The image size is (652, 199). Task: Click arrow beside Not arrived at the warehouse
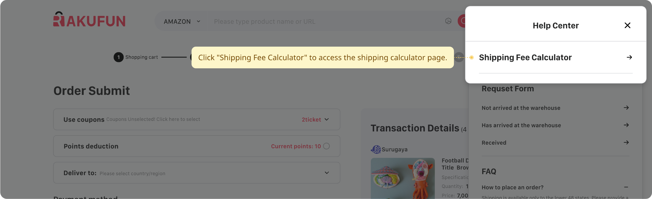626,108
